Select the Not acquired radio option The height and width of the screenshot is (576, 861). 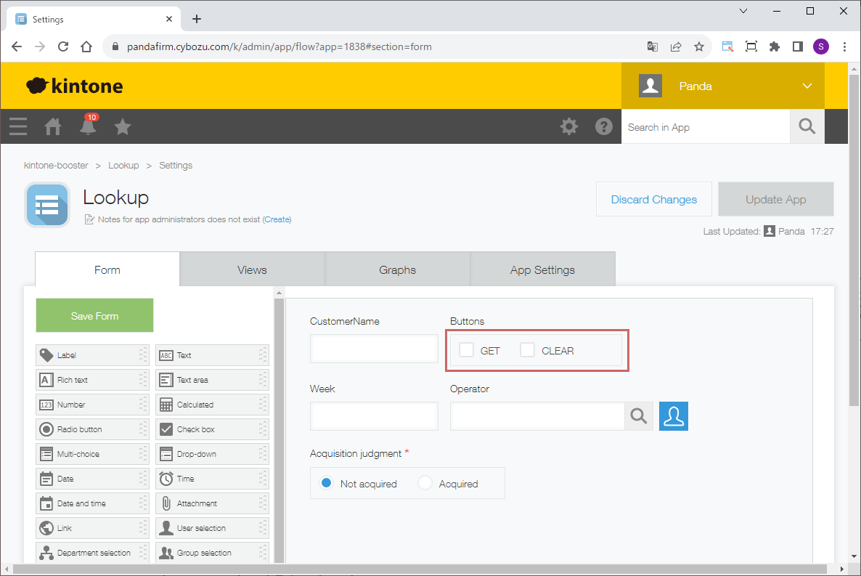point(327,484)
